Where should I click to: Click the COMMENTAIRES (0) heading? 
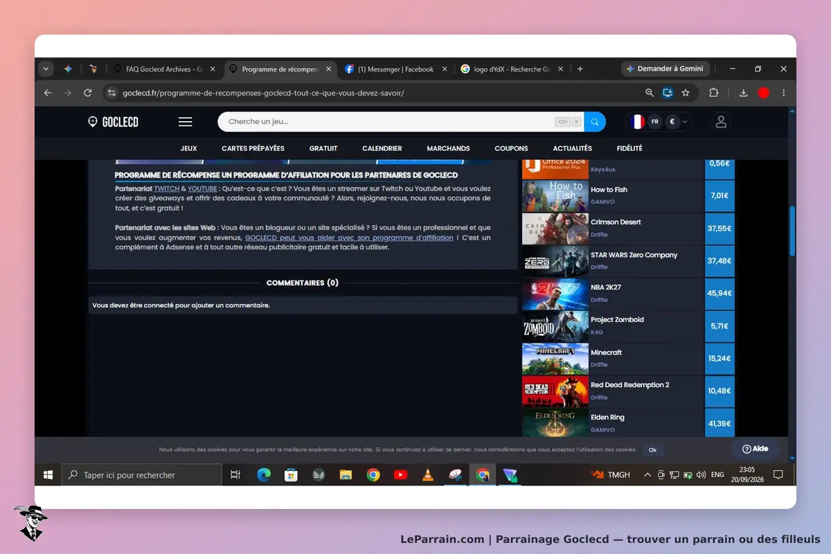pos(303,283)
